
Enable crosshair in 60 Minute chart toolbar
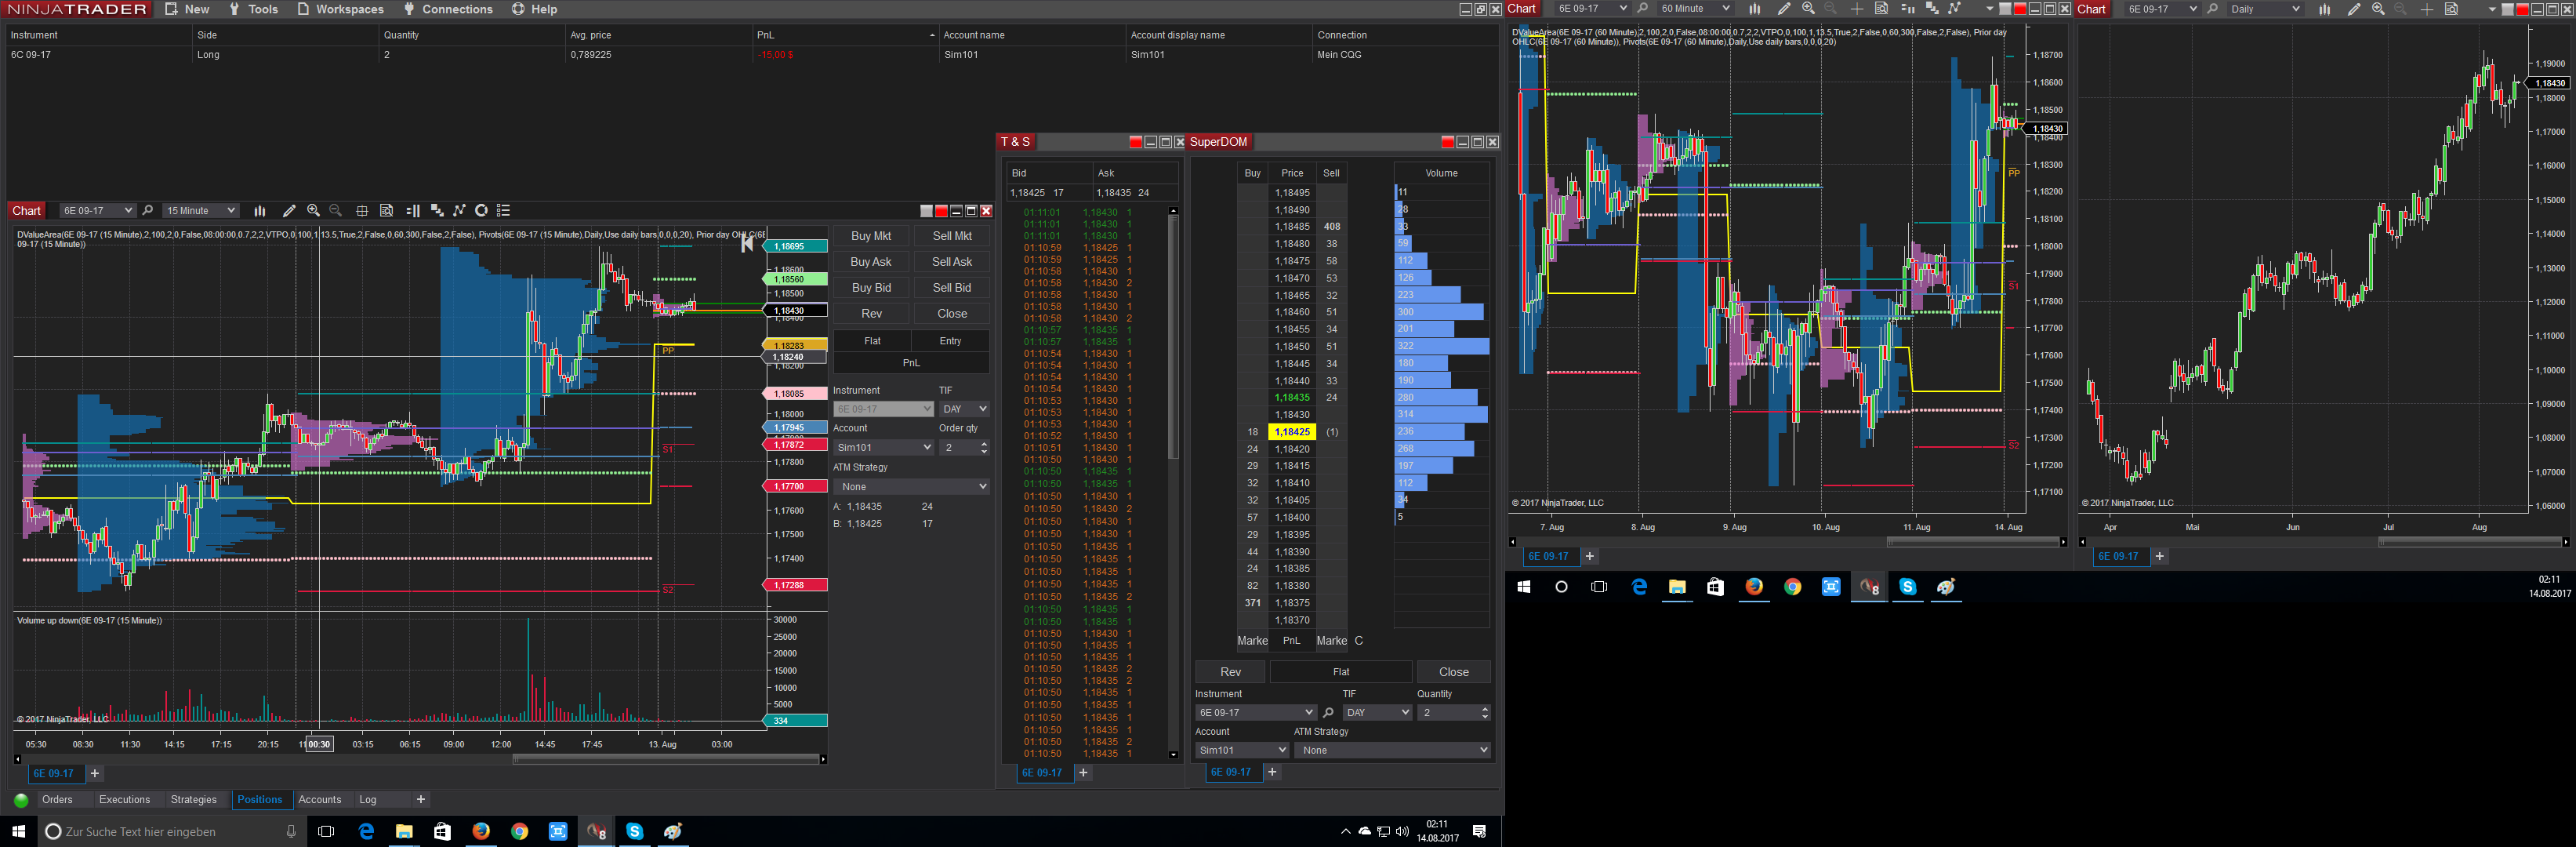click(1857, 9)
